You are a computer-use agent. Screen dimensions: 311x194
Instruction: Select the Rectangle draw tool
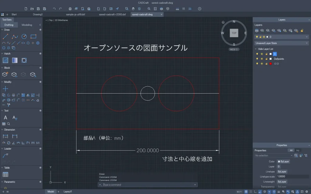(33, 36)
